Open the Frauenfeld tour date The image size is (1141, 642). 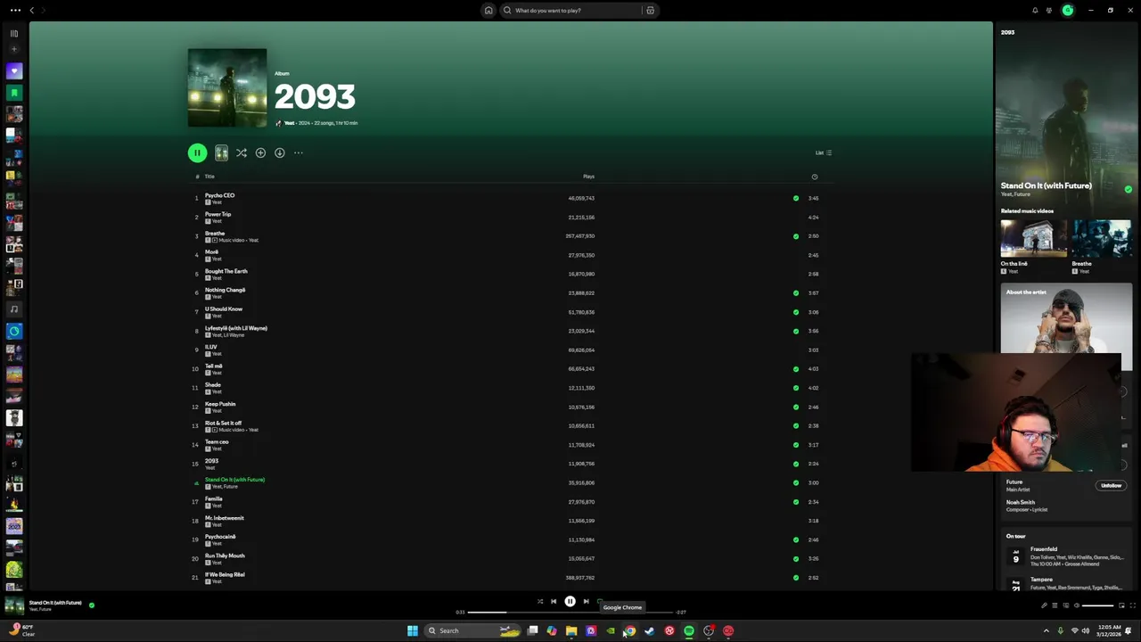tap(1066, 556)
